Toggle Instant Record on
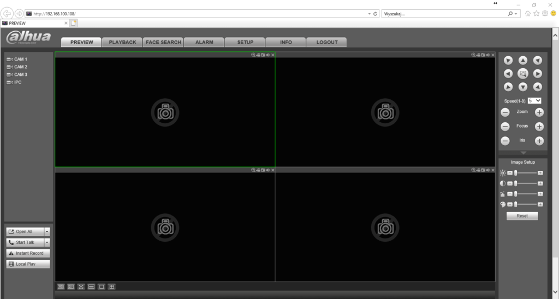The height and width of the screenshot is (299, 559). click(x=28, y=253)
